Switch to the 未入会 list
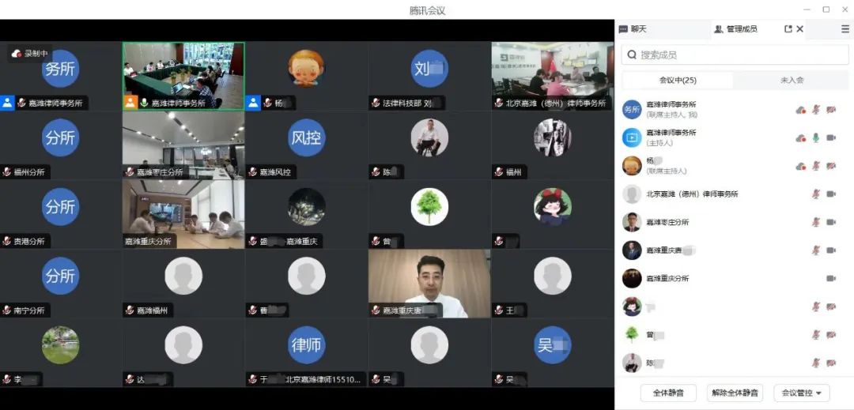 tap(792, 80)
